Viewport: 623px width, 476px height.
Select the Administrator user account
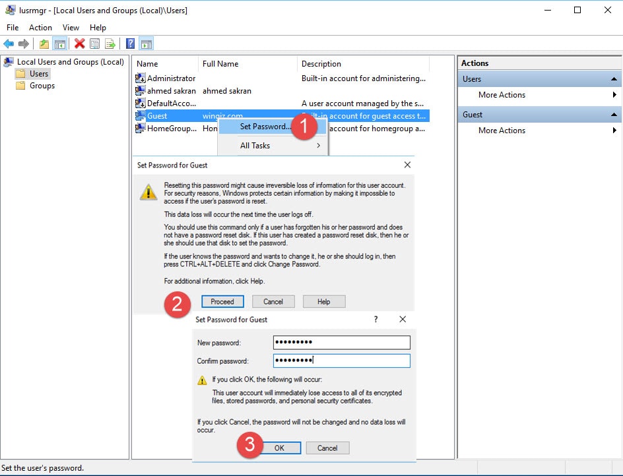[170, 78]
